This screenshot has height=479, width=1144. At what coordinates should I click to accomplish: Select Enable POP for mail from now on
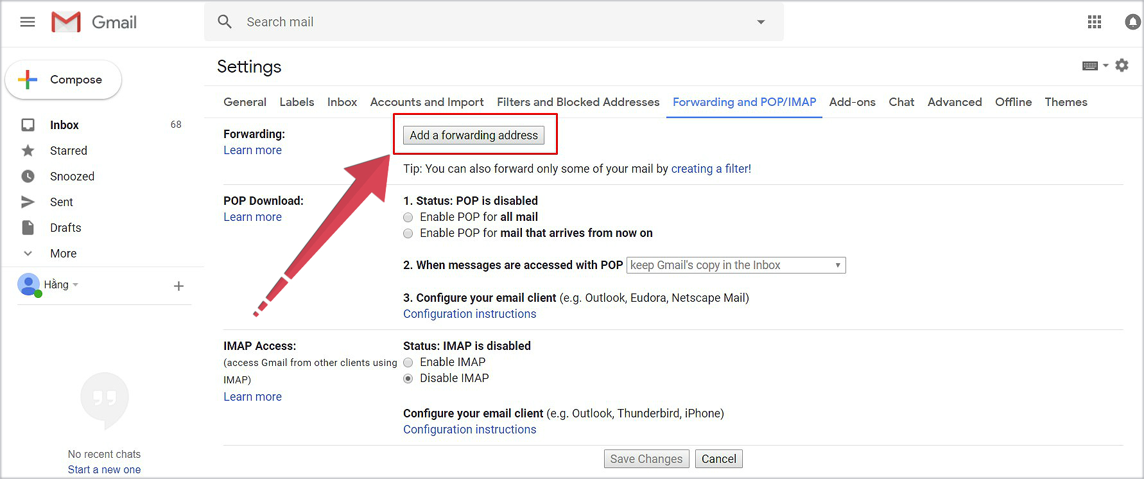point(408,234)
